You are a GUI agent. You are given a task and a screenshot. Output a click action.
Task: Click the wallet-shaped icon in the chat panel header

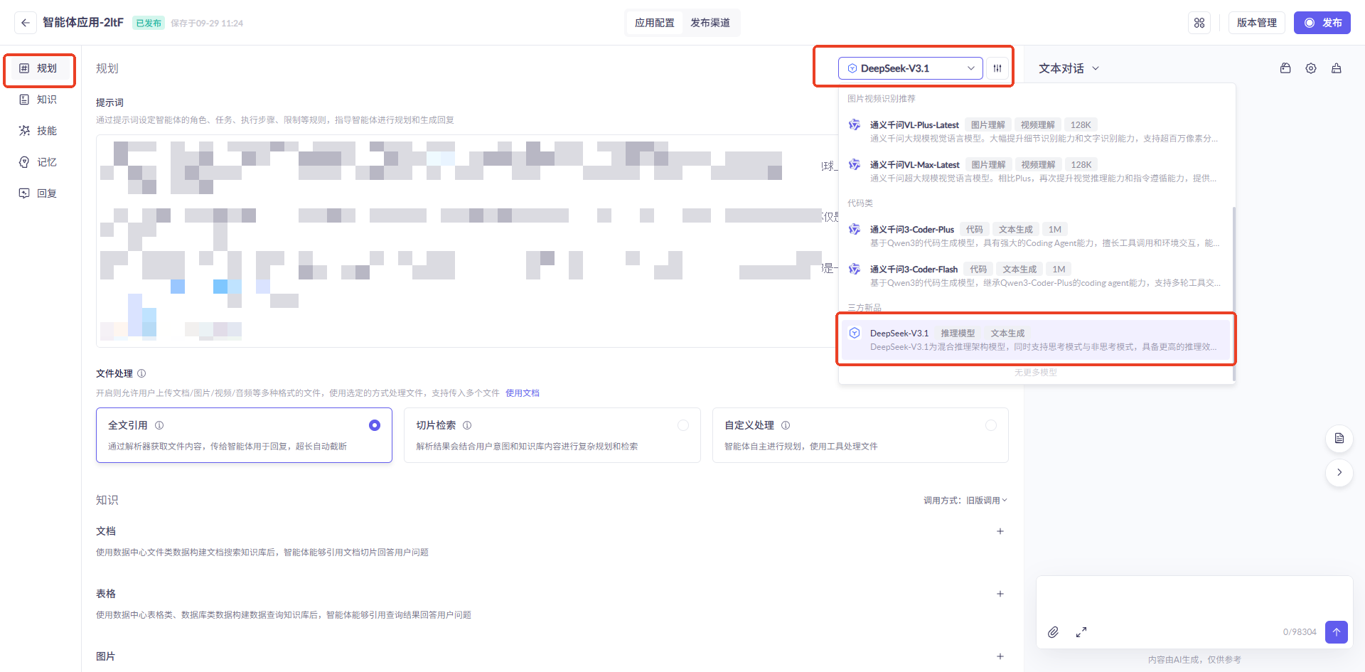click(1285, 68)
